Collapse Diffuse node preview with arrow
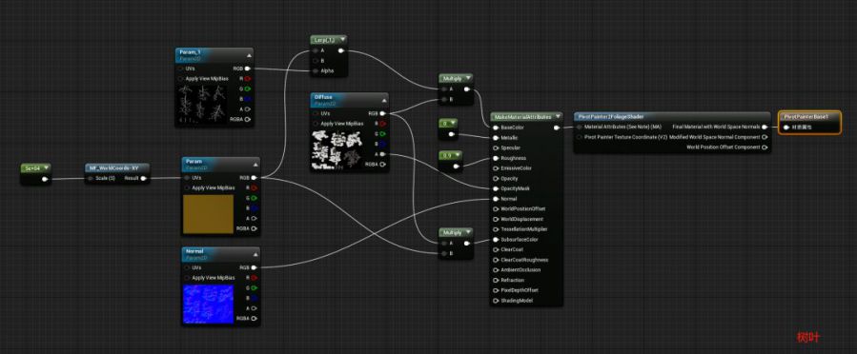The height and width of the screenshot is (354, 857). [383, 100]
